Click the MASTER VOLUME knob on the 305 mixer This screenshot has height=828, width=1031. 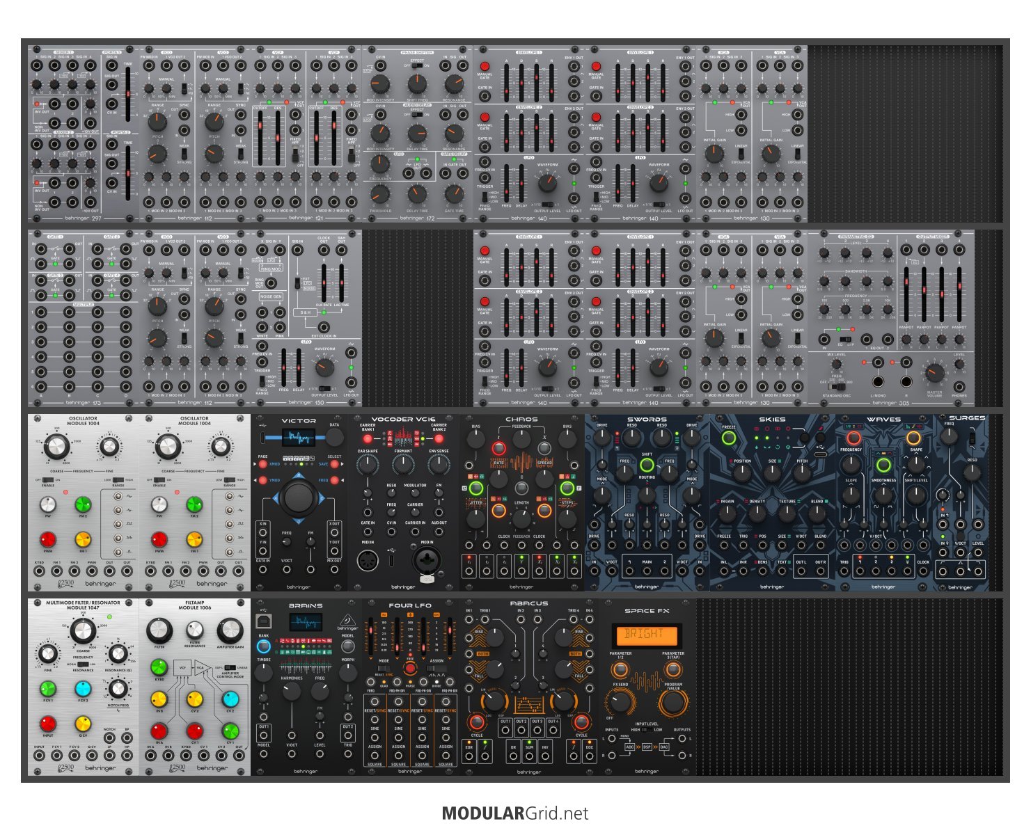pos(934,374)
